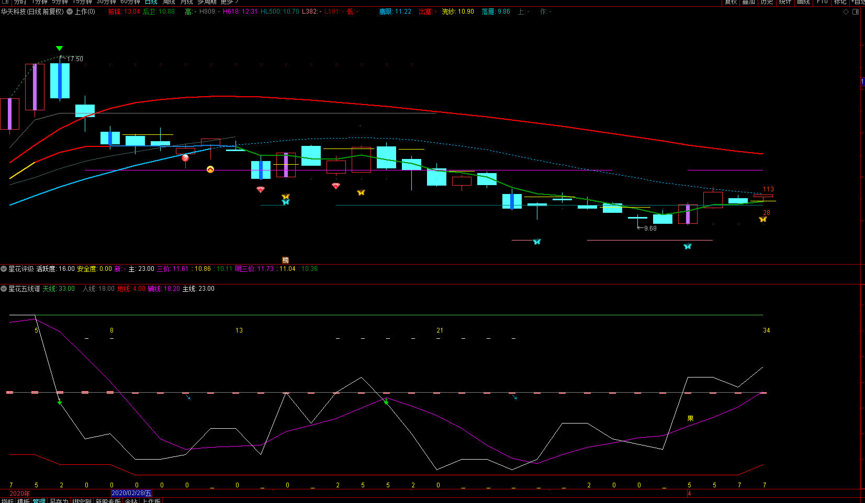Click the 活跃度: 16.00 reading
The width and height of the screenshot is (865, 503).
55,269
